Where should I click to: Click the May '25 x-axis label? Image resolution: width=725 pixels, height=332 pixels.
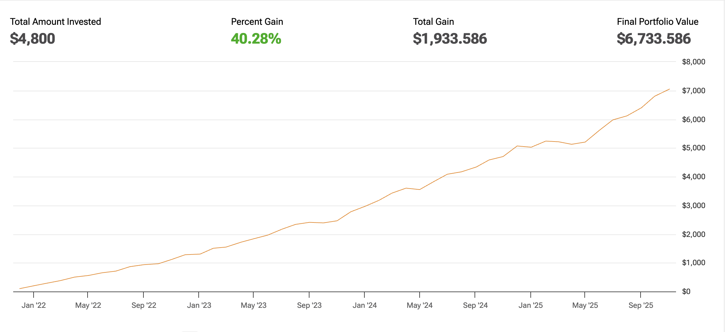click(585, 305)
